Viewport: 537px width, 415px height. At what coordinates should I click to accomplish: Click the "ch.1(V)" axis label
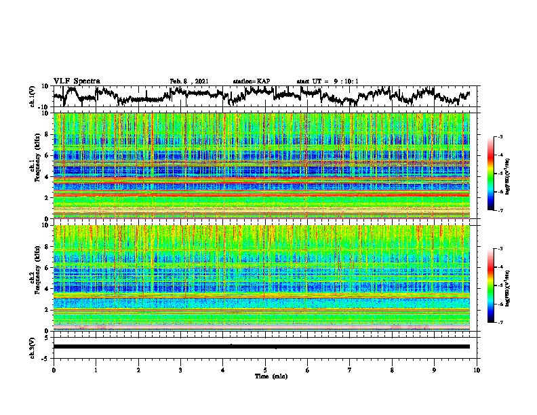pos(33,96)
